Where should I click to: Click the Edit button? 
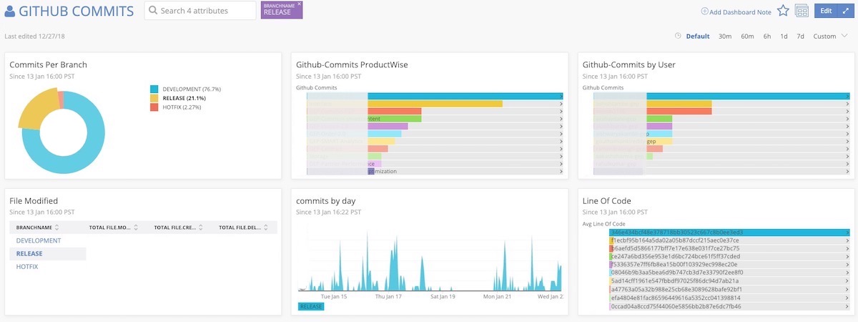point(825,11)
